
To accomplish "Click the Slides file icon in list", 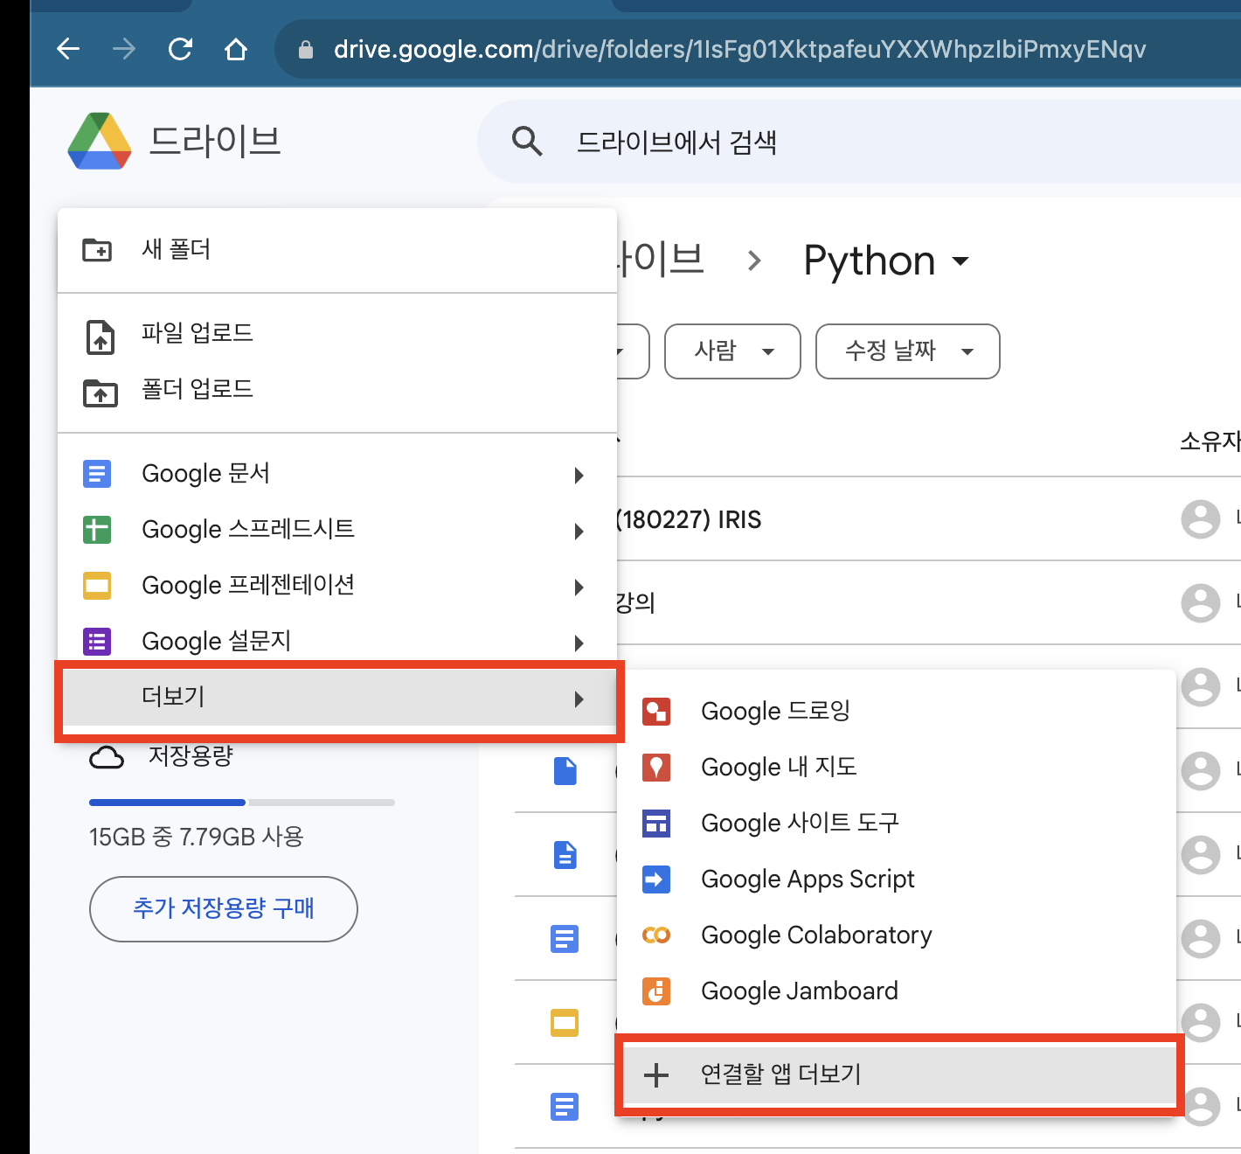I will pyautogui.click(x=565, y=1022).
